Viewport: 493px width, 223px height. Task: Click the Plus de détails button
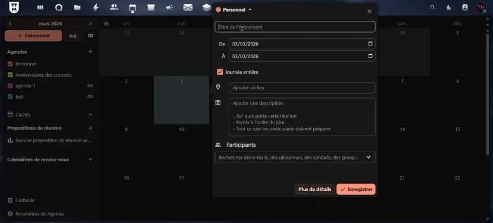[315, 189]
